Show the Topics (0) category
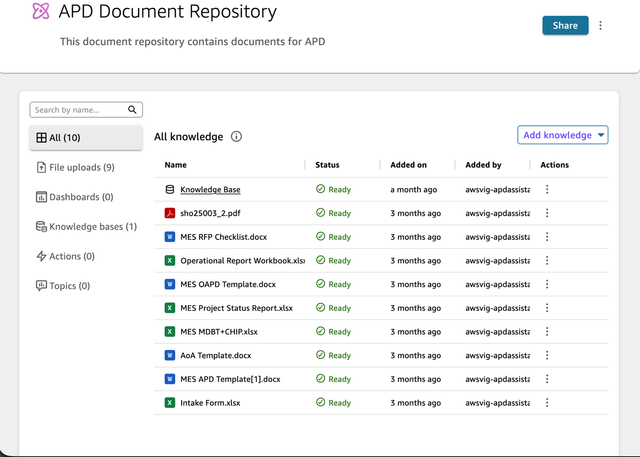 (x=69, y=286)
